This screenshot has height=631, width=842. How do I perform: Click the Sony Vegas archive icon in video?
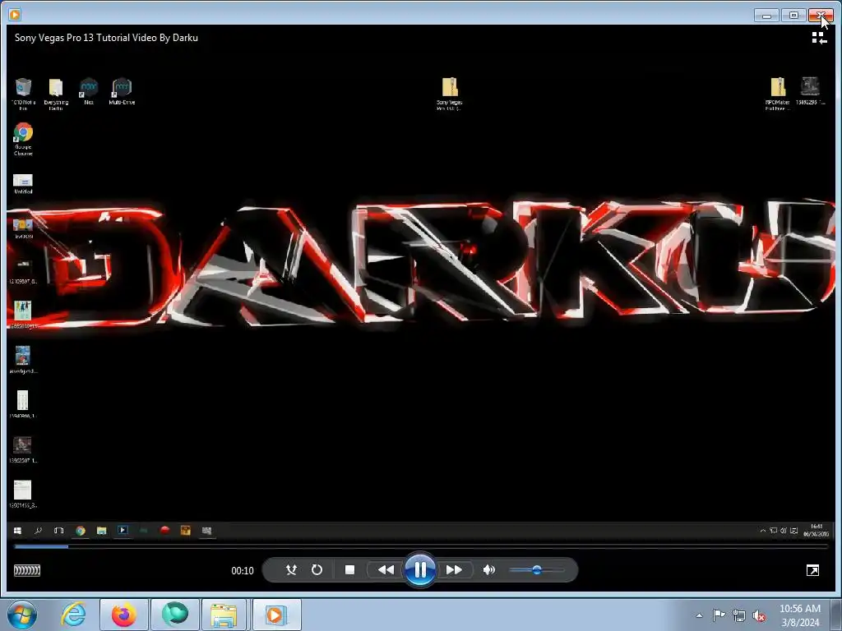[450, 94]
